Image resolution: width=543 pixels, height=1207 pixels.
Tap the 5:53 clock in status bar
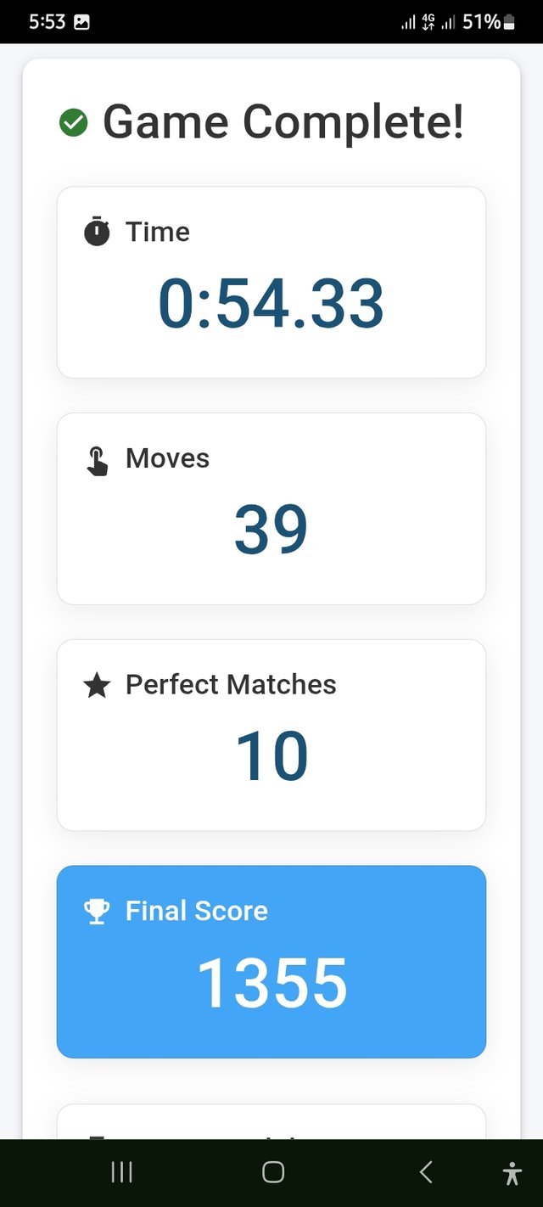[47, 22]
